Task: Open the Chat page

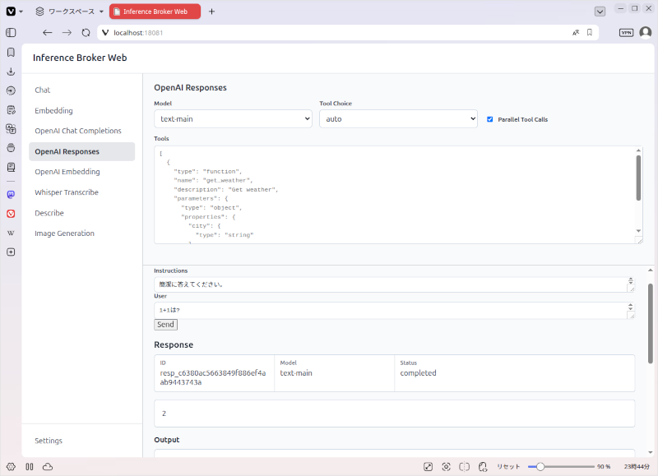Action: click(43, 90)
